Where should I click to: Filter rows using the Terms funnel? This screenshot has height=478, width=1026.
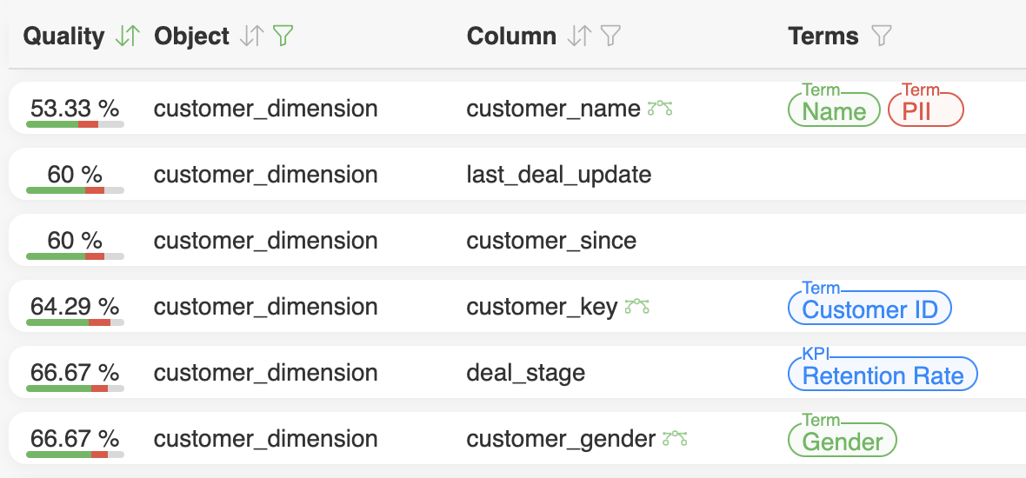[882, 37]
